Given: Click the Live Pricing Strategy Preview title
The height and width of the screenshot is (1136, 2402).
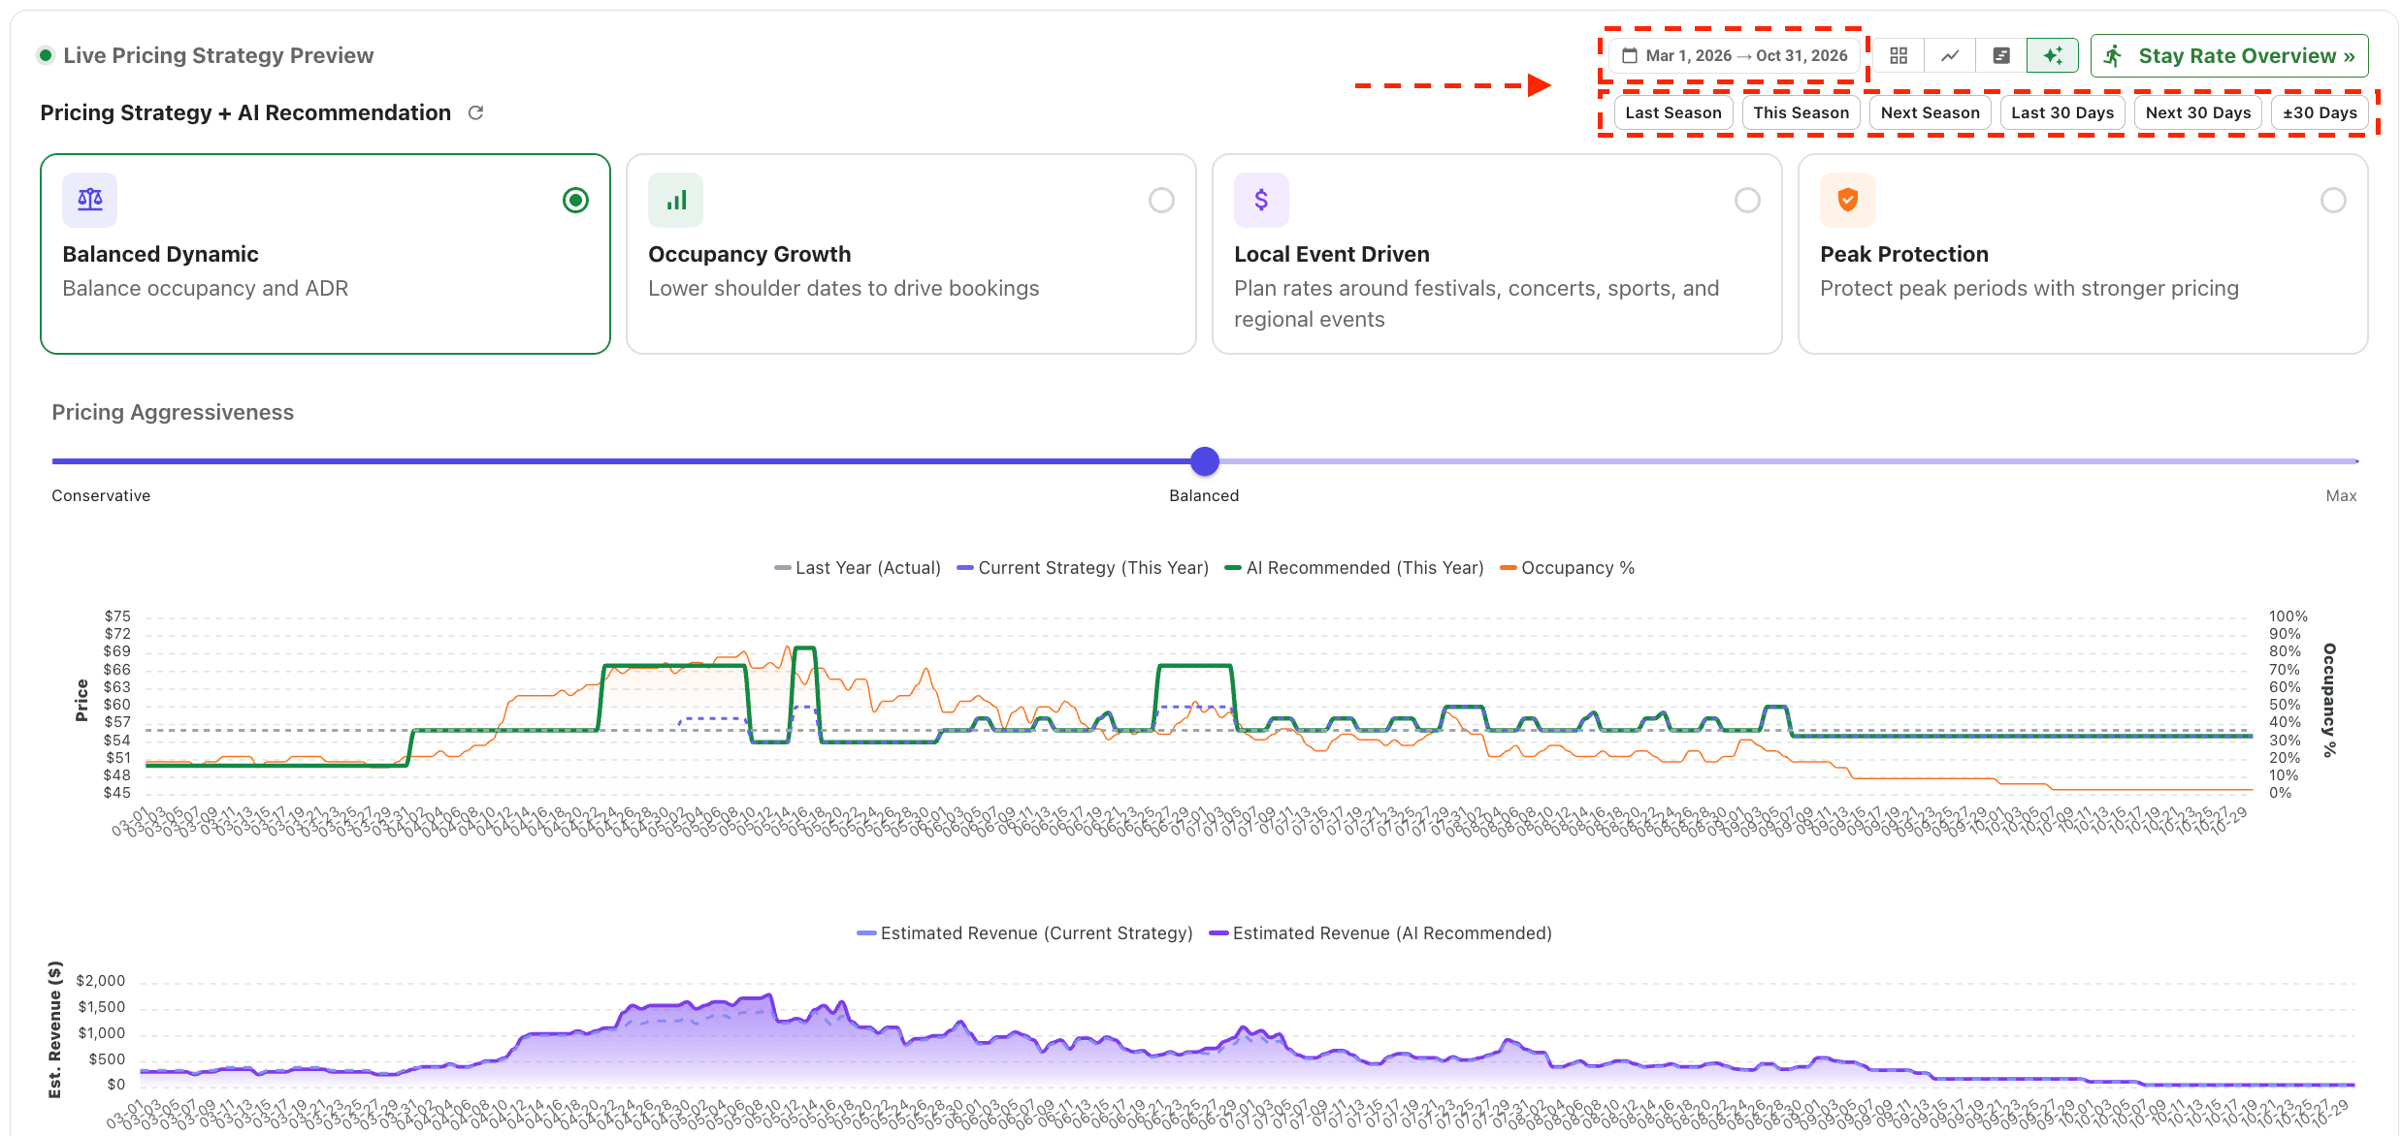Looking at the screenshot, I should click(x=218, y=55).
